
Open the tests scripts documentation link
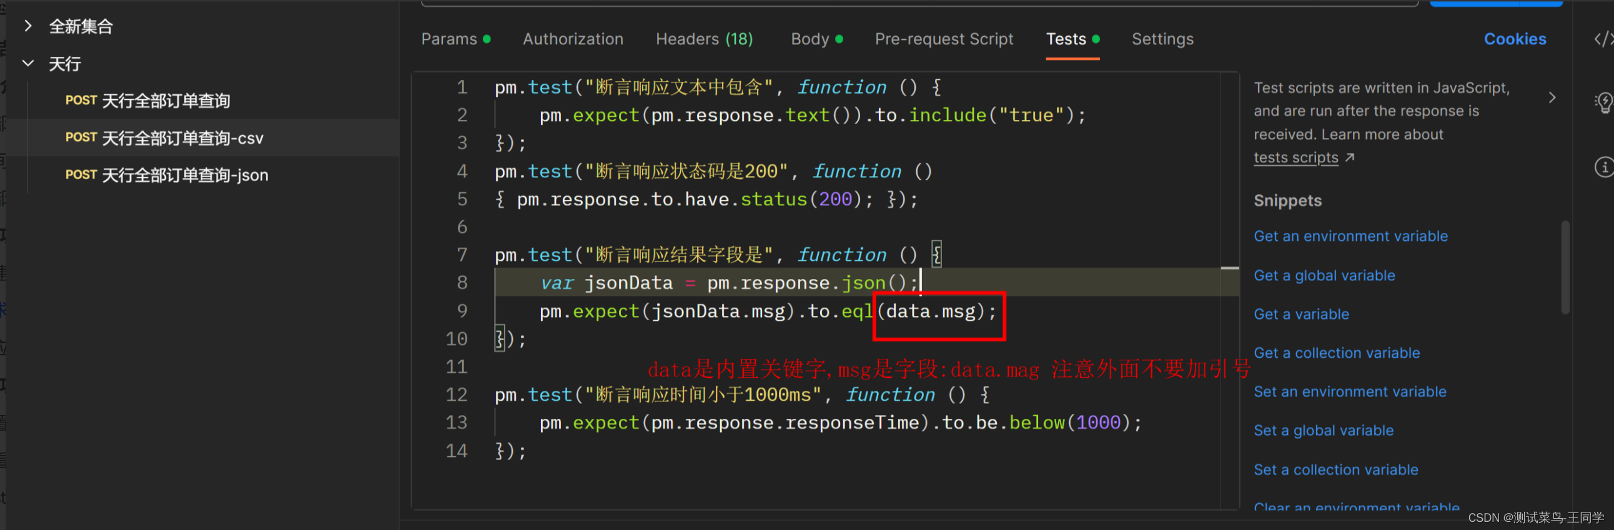point(1295,158)
